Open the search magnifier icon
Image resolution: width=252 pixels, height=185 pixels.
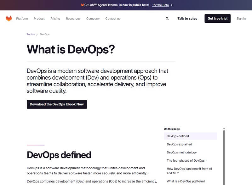pos(167,19)
